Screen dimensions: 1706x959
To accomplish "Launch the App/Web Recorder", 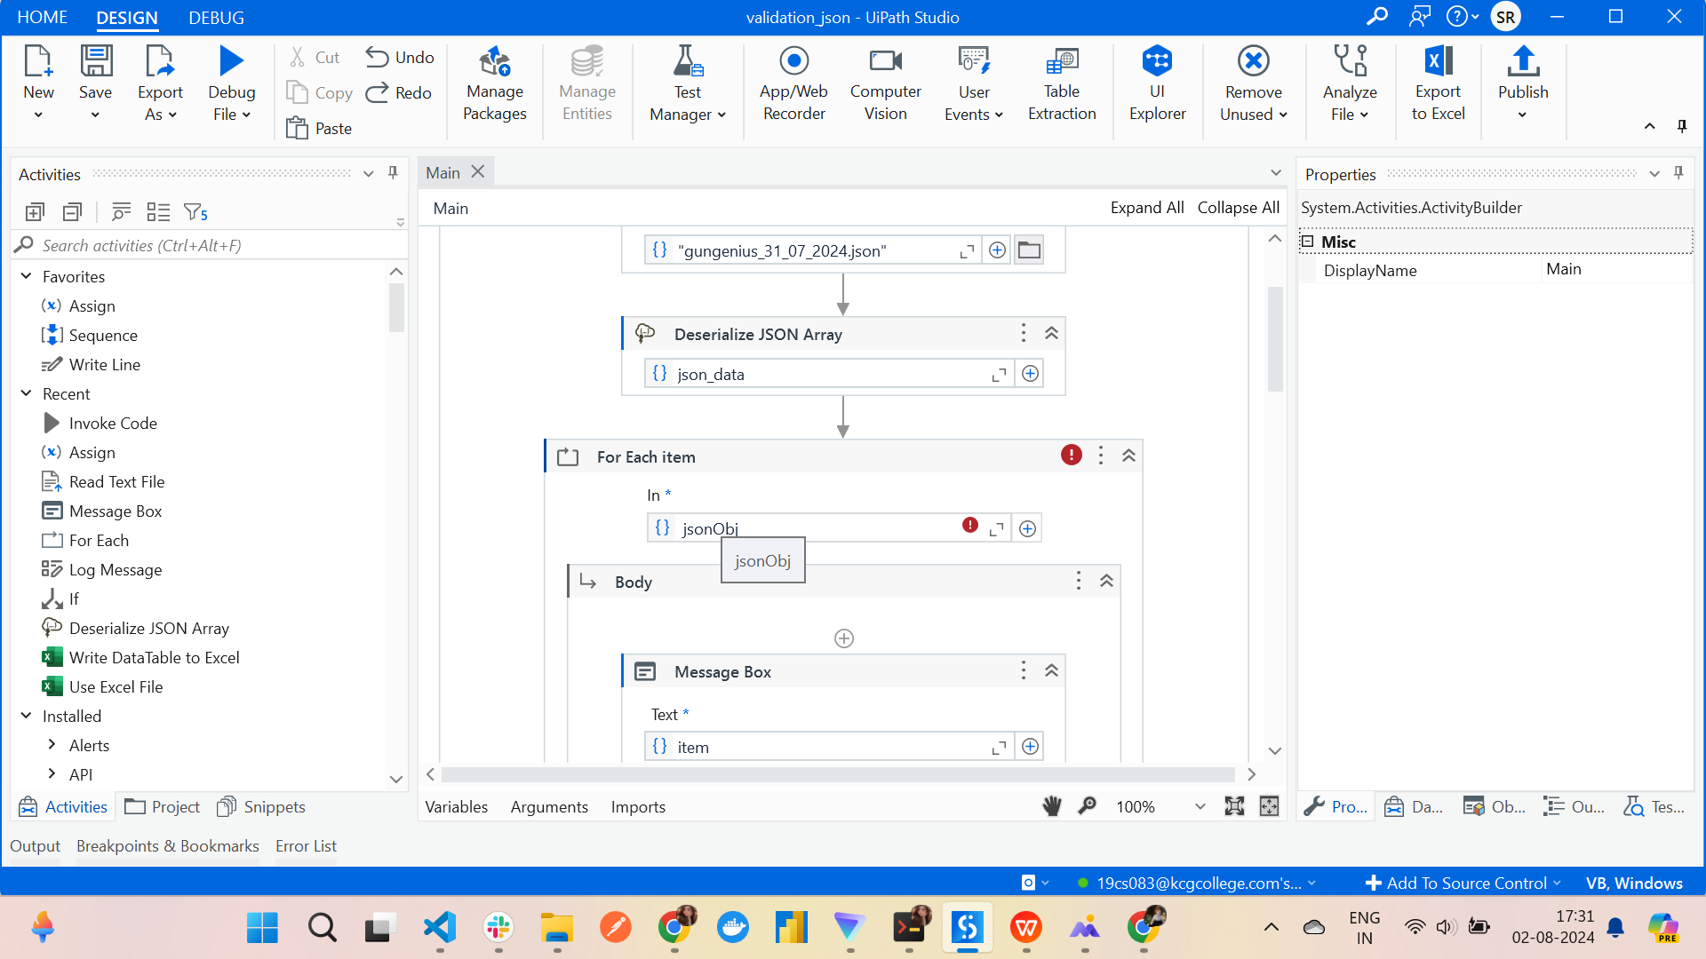I will [x=793, y=84].
